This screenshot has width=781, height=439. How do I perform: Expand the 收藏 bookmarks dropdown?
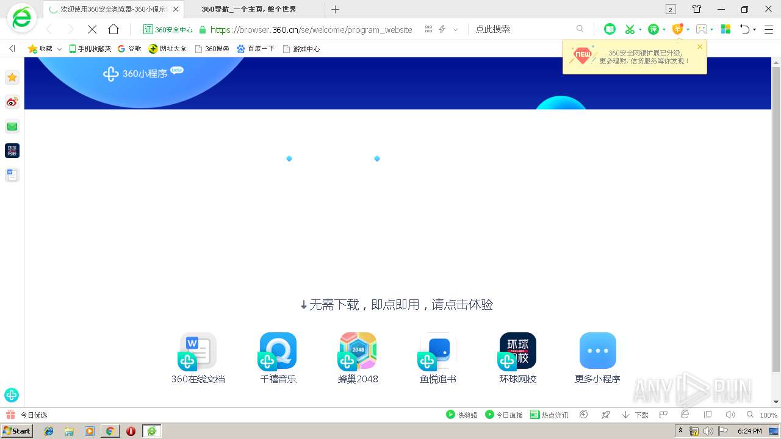(59, 49)
